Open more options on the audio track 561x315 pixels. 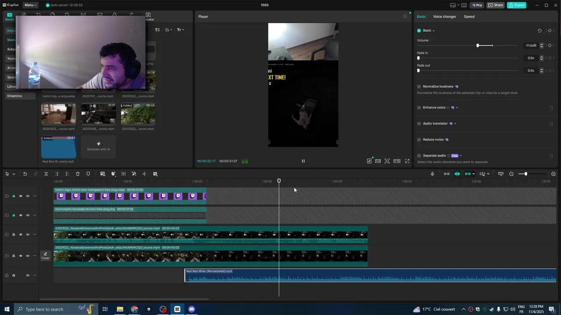(35, 275)
